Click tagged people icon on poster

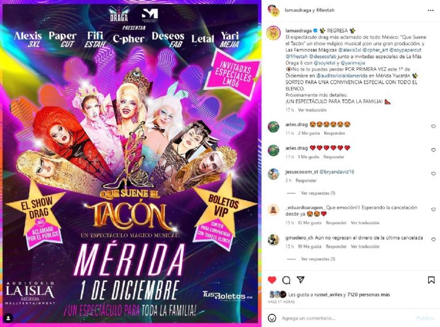pyautogui.click(x=9, y=318)
